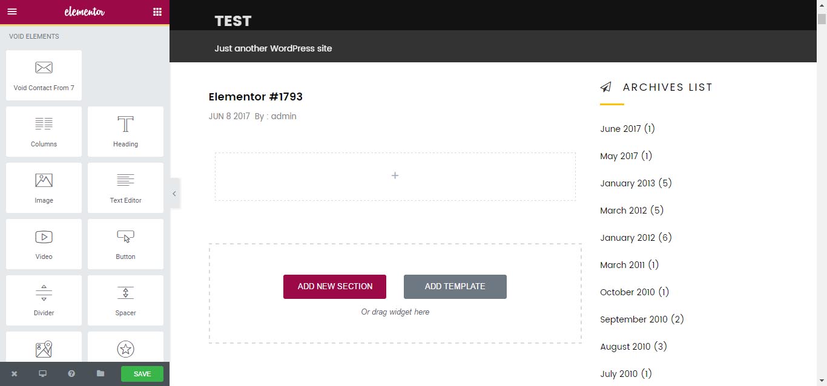This screenshot has height=386, width=827.
Task: Return to widgets panel via grid icon
Action: click(x=157, y=11)
